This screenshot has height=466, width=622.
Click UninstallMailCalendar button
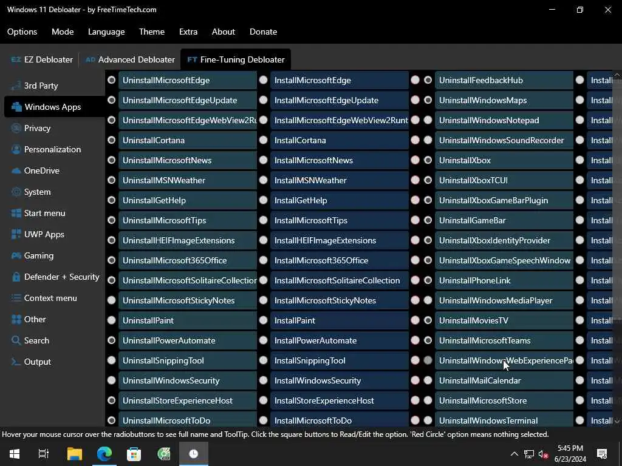504,380
